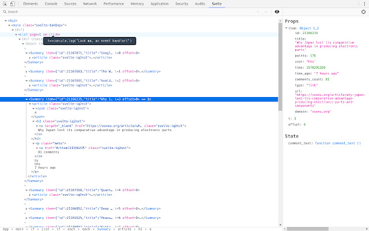Toggle the device toolbar icon
The image size is (369, 231).
tap(13, 4)
